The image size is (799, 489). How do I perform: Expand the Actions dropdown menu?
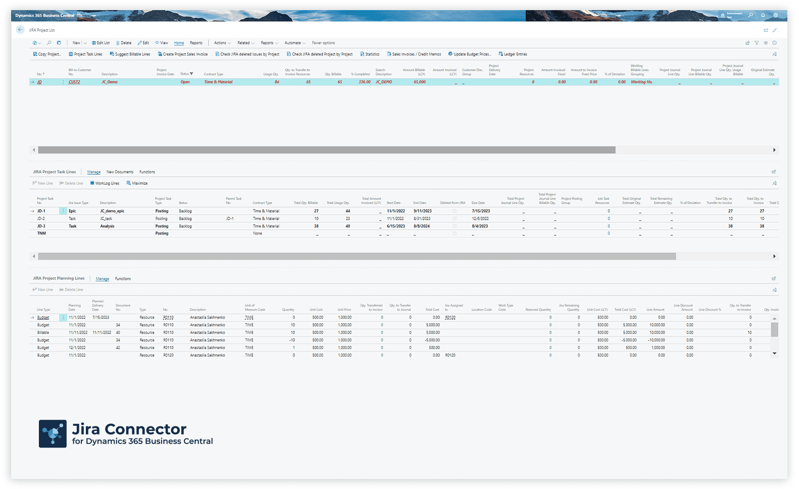[222, 43]
